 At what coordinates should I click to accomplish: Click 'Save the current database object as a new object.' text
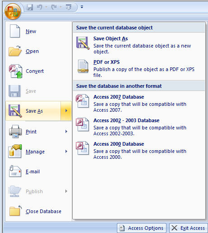pos(142,49)
